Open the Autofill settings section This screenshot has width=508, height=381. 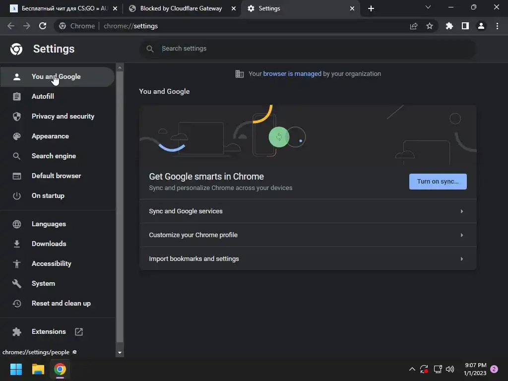[58, 97]
